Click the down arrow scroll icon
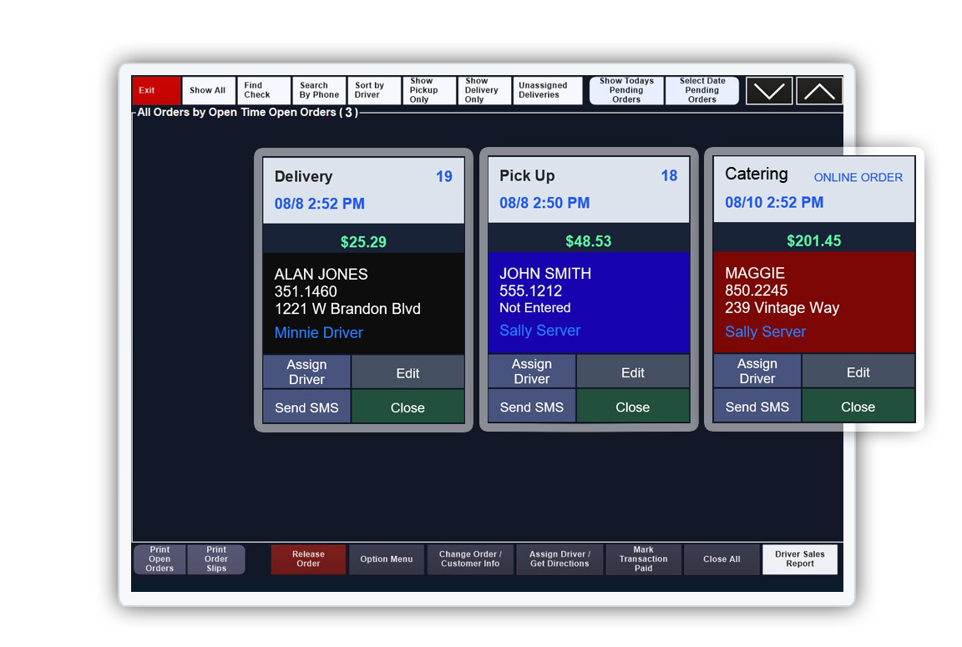The image size is (962, 647). coord(768,91)
